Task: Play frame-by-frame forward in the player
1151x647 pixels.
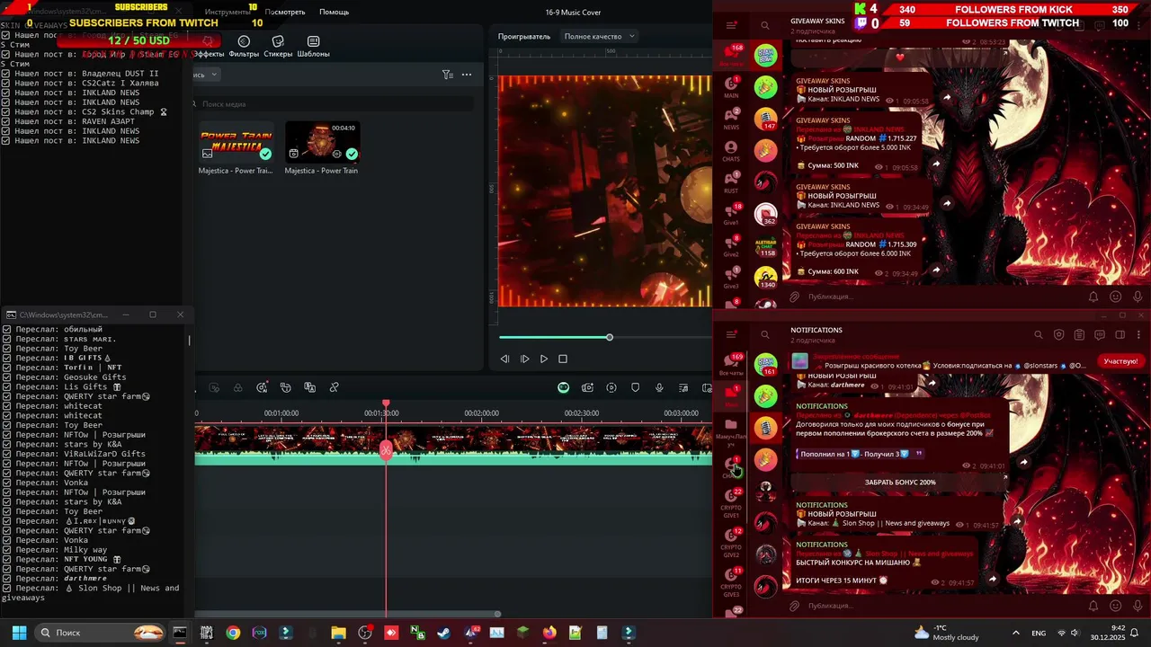Action: (x=525, y=359)
